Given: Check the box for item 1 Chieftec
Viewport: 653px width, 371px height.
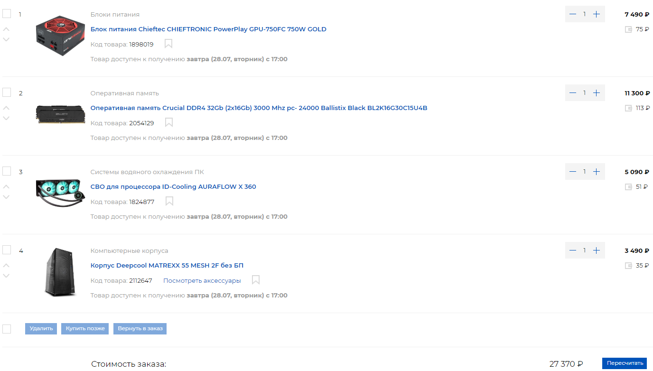Looking at the screenshot, I should (x=7, y=13).
